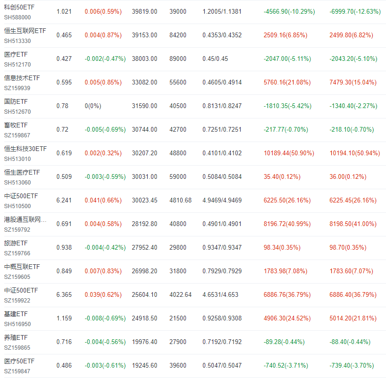Click stock code SZ159939
Viewport: 386px width, 378px height.
17,88
